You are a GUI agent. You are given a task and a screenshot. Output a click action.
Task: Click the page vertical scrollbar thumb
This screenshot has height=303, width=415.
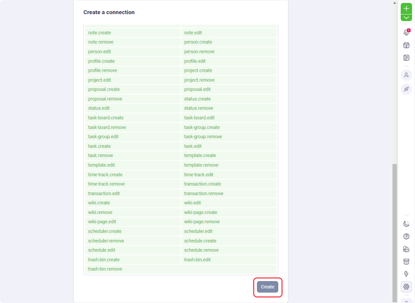[395, 231]
